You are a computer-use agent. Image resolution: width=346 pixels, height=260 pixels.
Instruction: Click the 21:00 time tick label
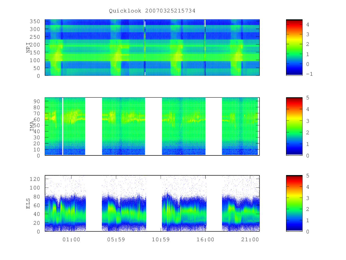click(x=250, y=239)
